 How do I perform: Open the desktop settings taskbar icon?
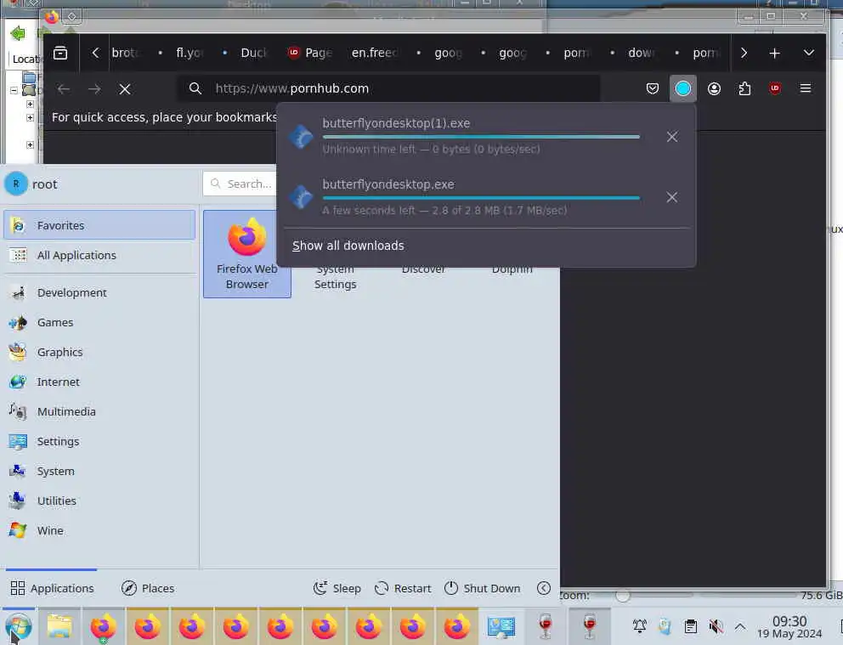click(x=501, y=626)
